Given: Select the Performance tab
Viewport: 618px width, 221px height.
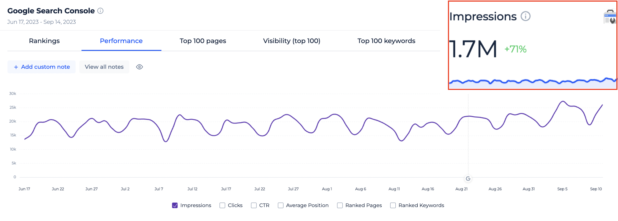Looking at the screenshot, I should coord(121,41).
